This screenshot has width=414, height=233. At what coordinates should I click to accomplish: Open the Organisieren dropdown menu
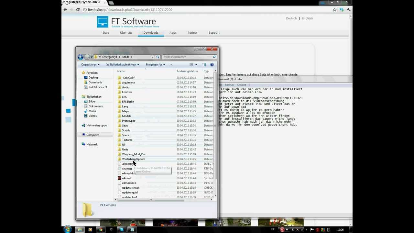[90, 65]
